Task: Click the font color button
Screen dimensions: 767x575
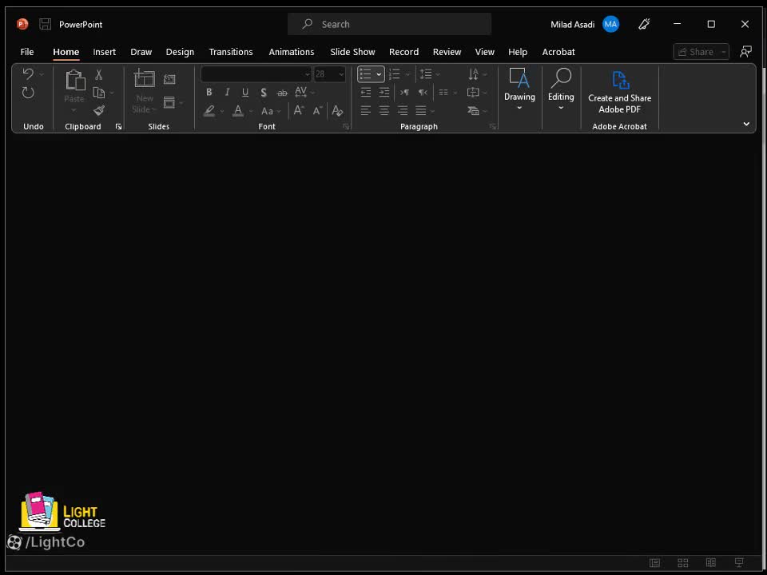Action: click(238, 111)
